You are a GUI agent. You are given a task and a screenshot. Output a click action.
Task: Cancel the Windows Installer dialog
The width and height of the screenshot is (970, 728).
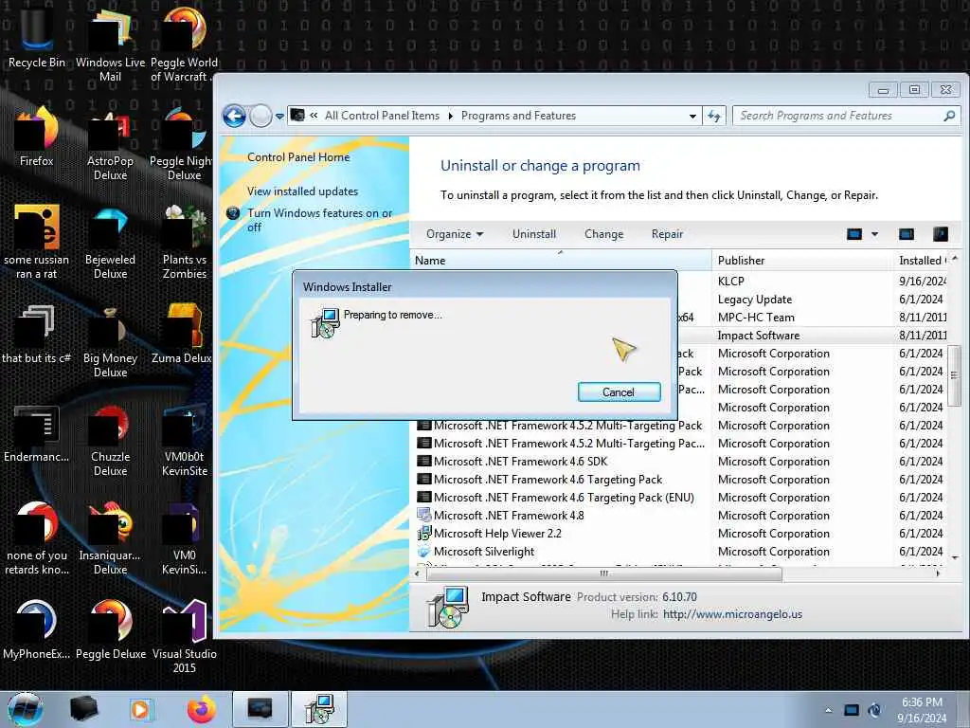[x=619, y=391]
